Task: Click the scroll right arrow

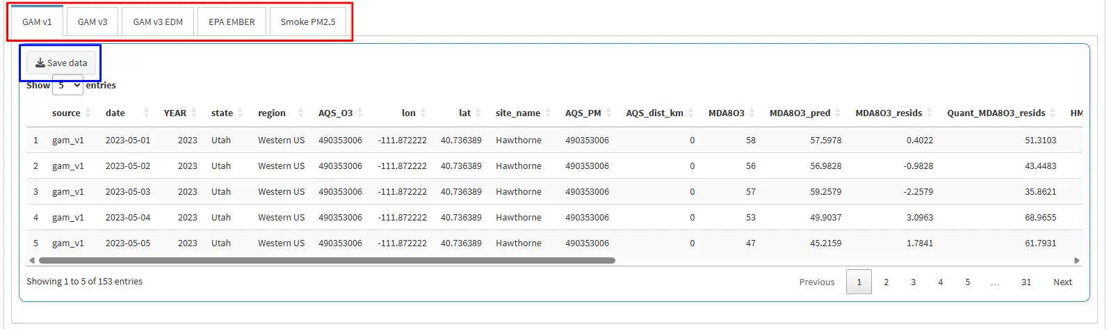Action: (1077, 261)
